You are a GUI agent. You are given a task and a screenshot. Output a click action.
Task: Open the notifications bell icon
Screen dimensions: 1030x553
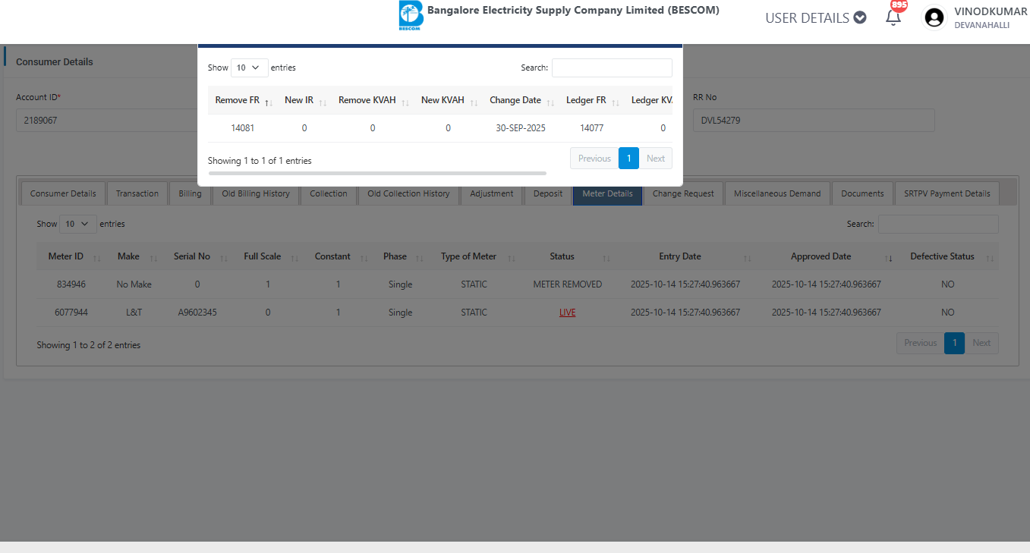tap(893, 17)
